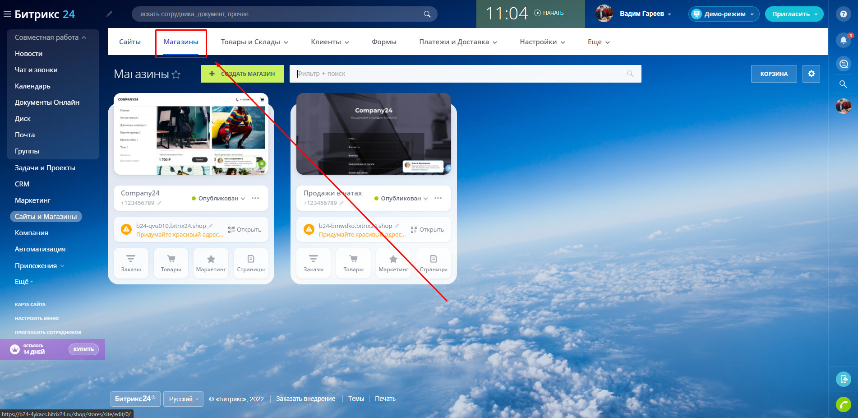
Task: Open Маркетинг for the Продажи в чатах store
Action: click(393, 263)
